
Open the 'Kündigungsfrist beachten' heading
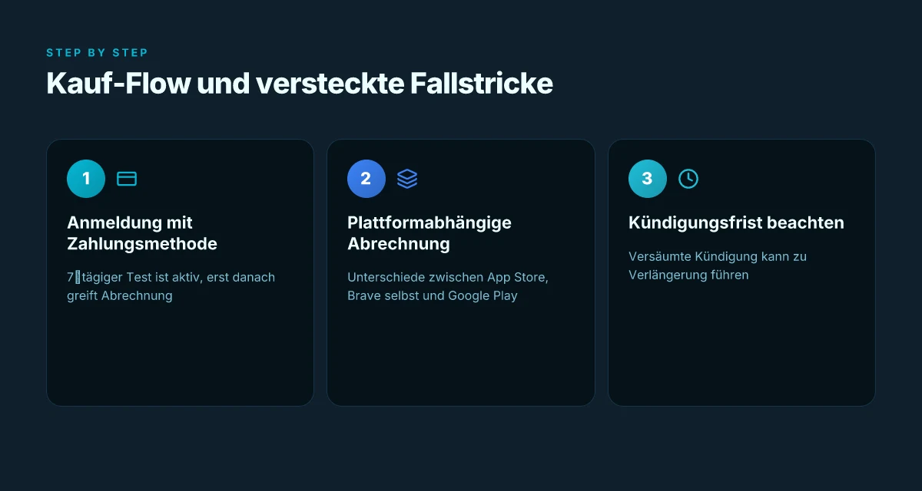(x=736, y=222)
